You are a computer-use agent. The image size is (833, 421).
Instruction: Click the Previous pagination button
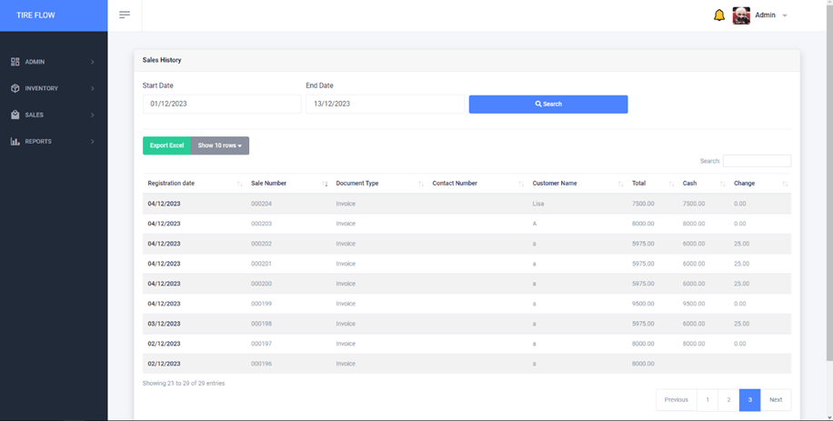[676, 399]
